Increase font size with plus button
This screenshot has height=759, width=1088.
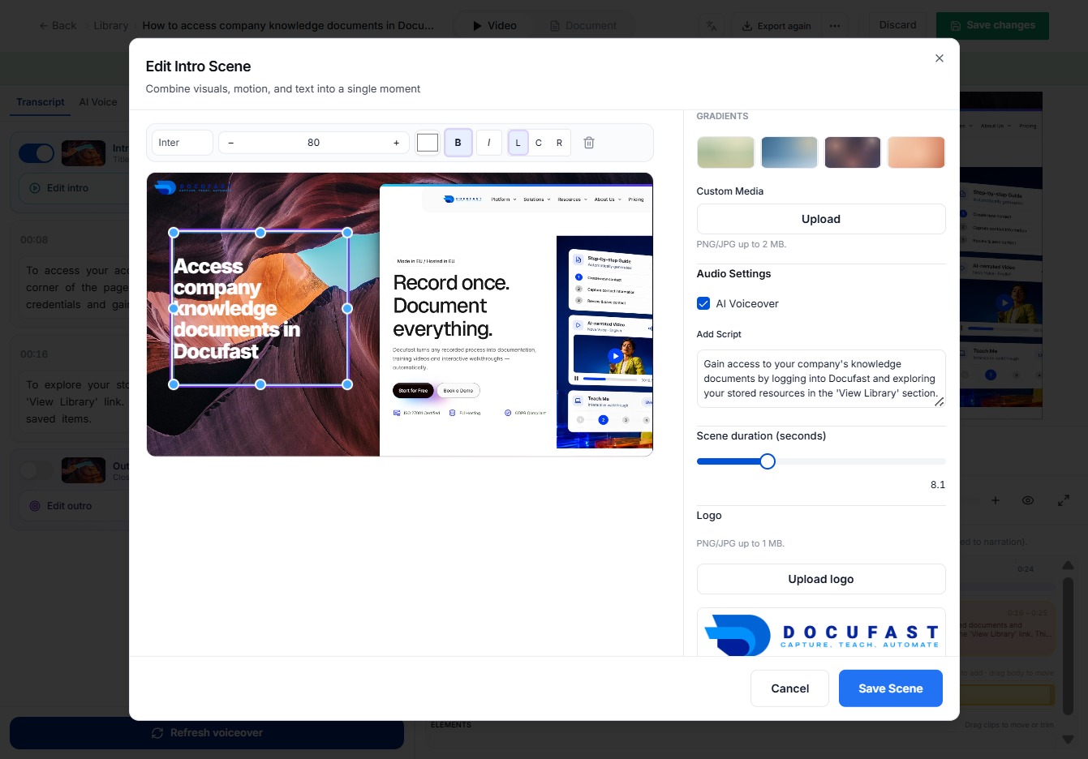(x=396, y=143)
